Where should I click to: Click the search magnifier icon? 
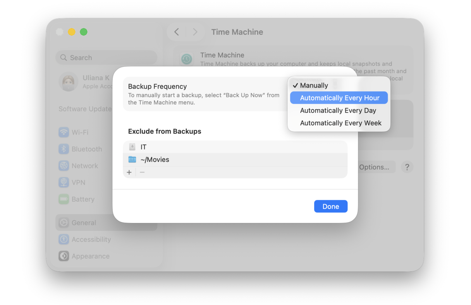tap(64, 58)
